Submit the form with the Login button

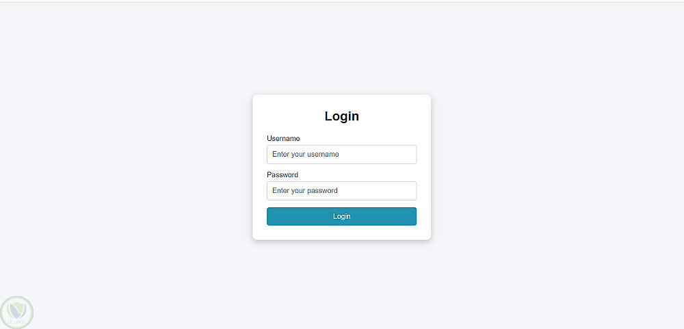click(341, 216)
